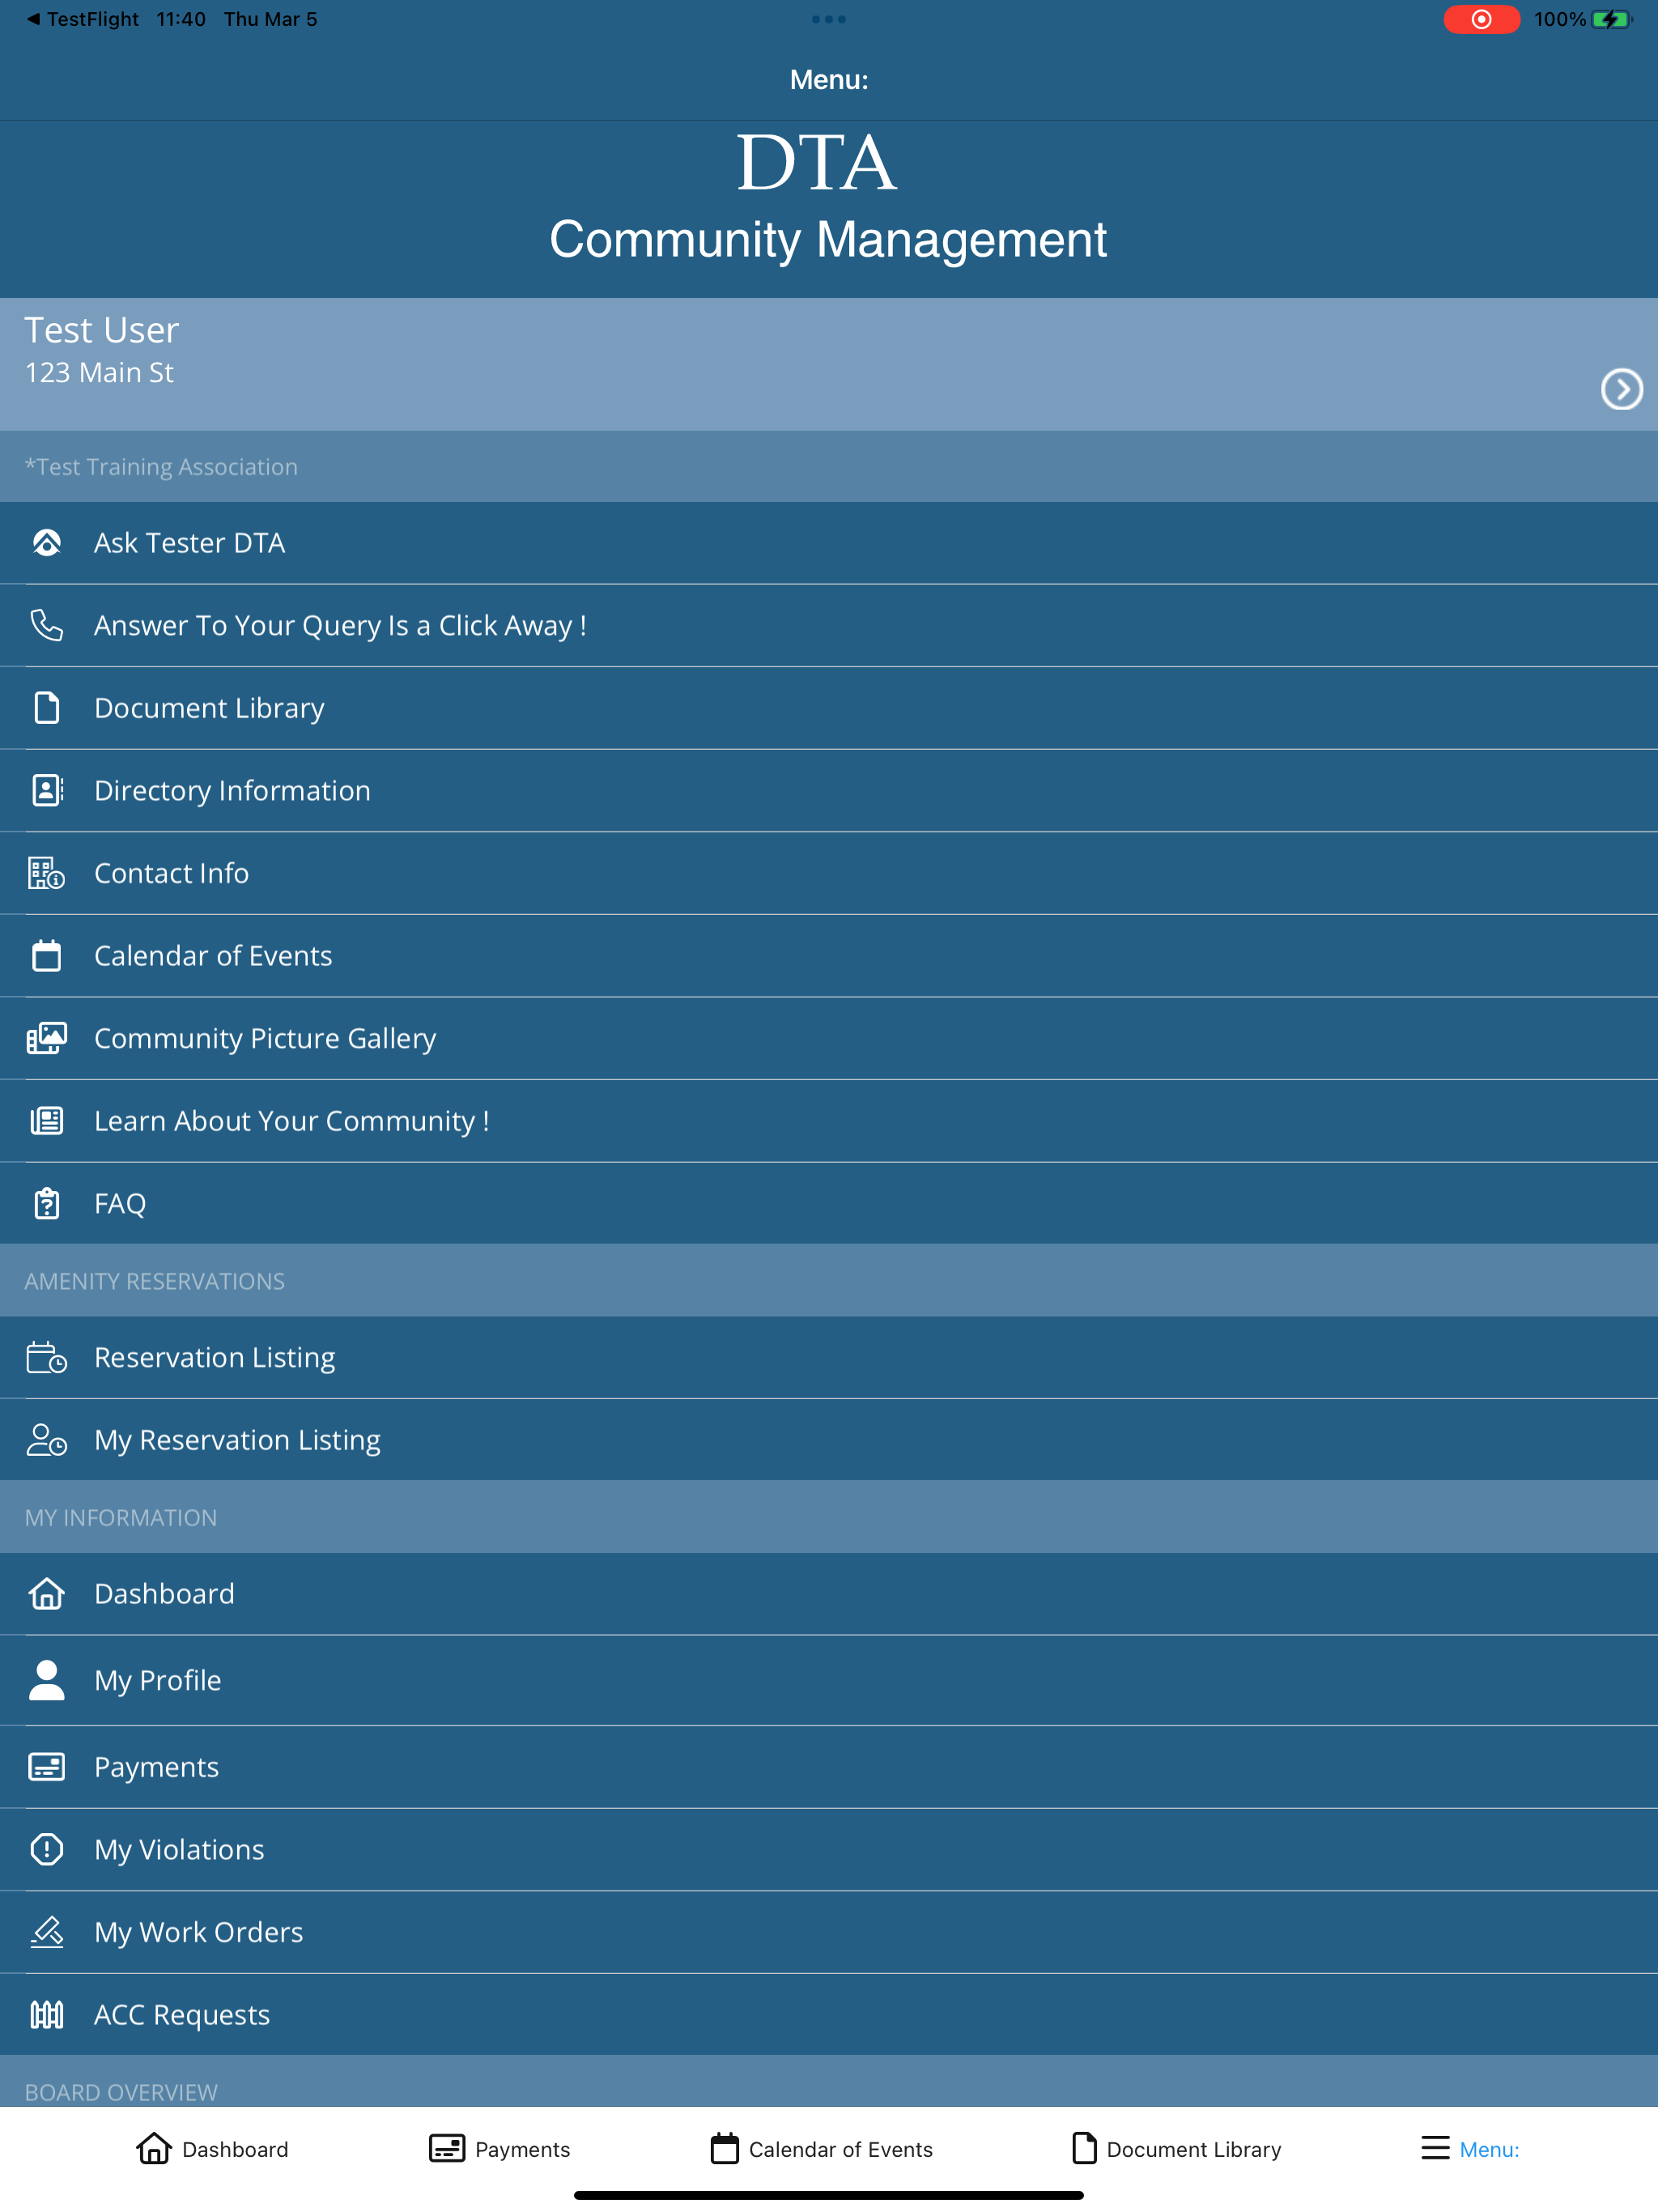Tap the red screen recording indicator
The width and height of the screenshot is (1658, 2212).
[x=1481, y=19]
